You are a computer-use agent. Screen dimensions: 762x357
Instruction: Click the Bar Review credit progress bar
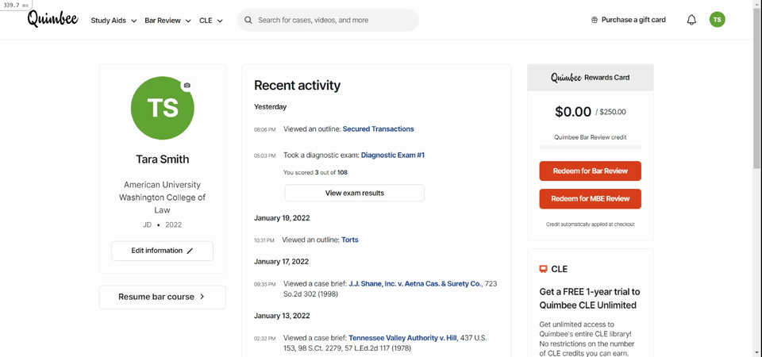590,148
